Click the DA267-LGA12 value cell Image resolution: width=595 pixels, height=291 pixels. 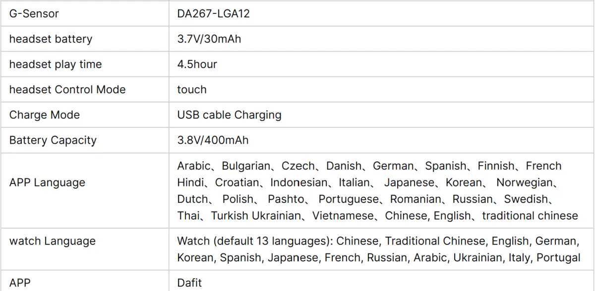(213, 14)
